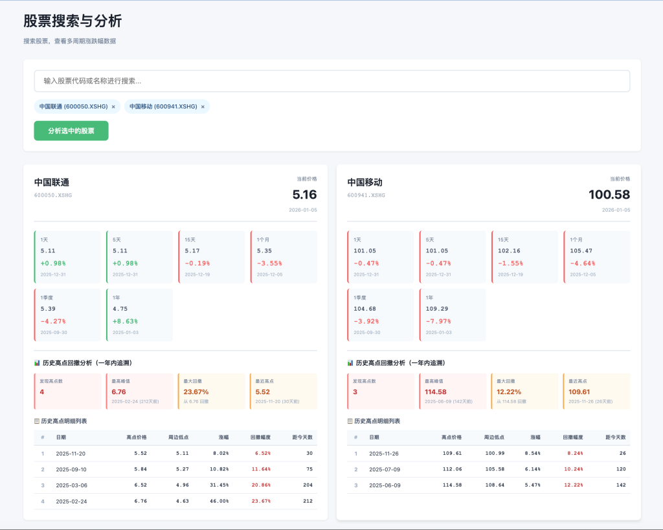Image resolution: width=663 pixels, height=530 pixels.
Task: Click 回撤幅度 header in 中国联通 table
Action: (x=260, y=437)
